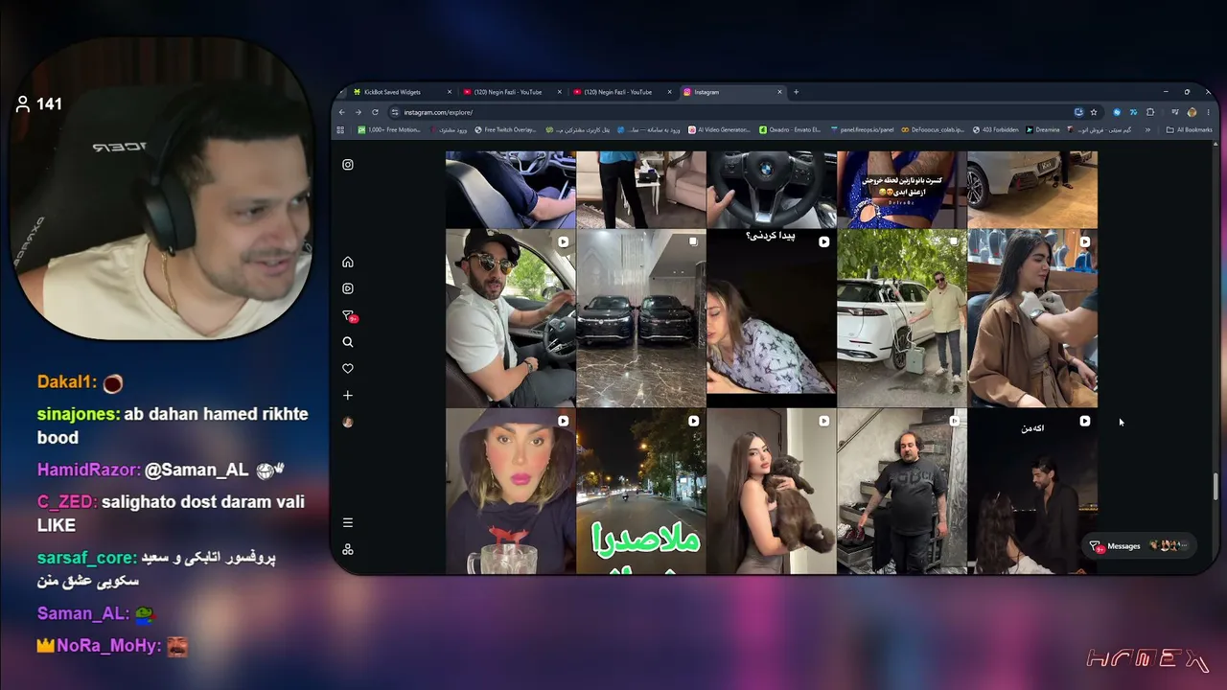The height and width of the screenshot is (690, 1227).
Task: Click HamidRazor username in stream chat
Action: (88, 470)
